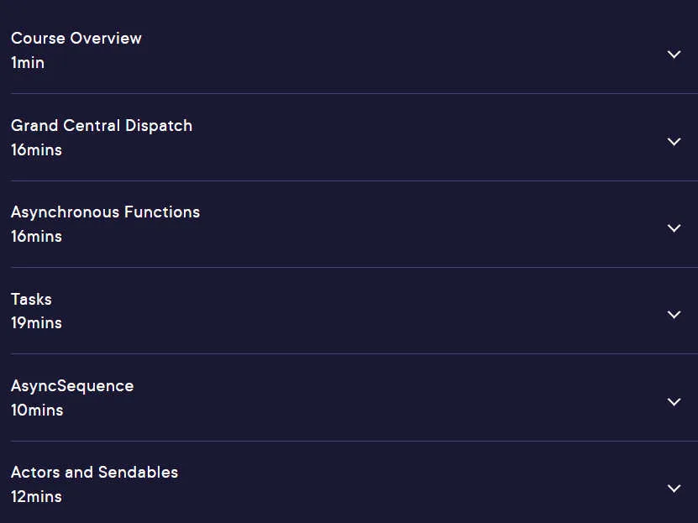Viewport: 698px width, 523px height.
Task: Click divider line below Course Overview row
Action: [x=354, y=93]
